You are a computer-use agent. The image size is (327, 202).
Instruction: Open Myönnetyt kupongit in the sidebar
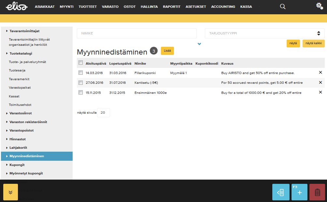tap(26, 173)
